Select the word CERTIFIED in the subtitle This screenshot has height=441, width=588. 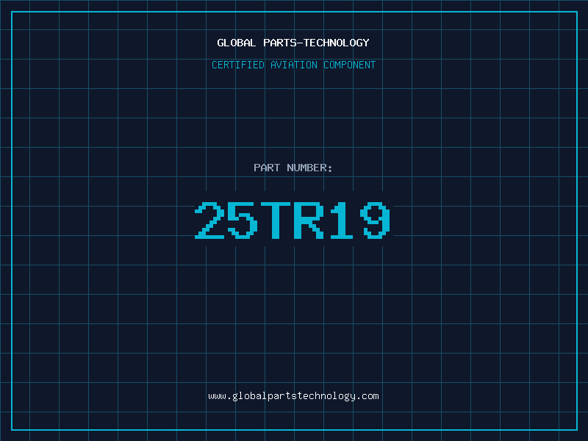(x=238, y=65)
